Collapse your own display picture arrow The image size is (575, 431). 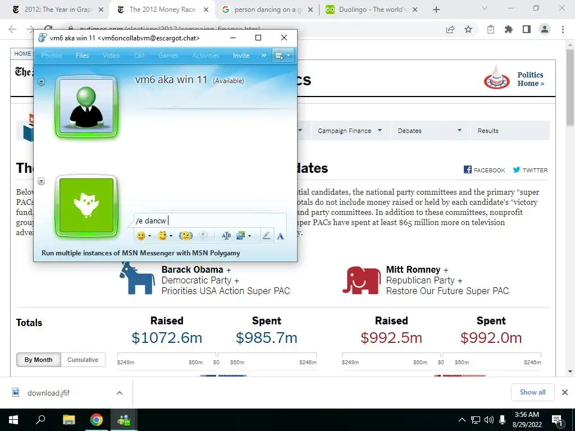(x=42, y=181)
